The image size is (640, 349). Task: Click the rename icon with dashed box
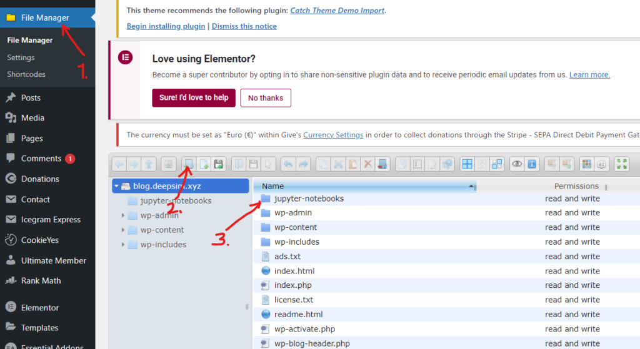coord(417,164)
